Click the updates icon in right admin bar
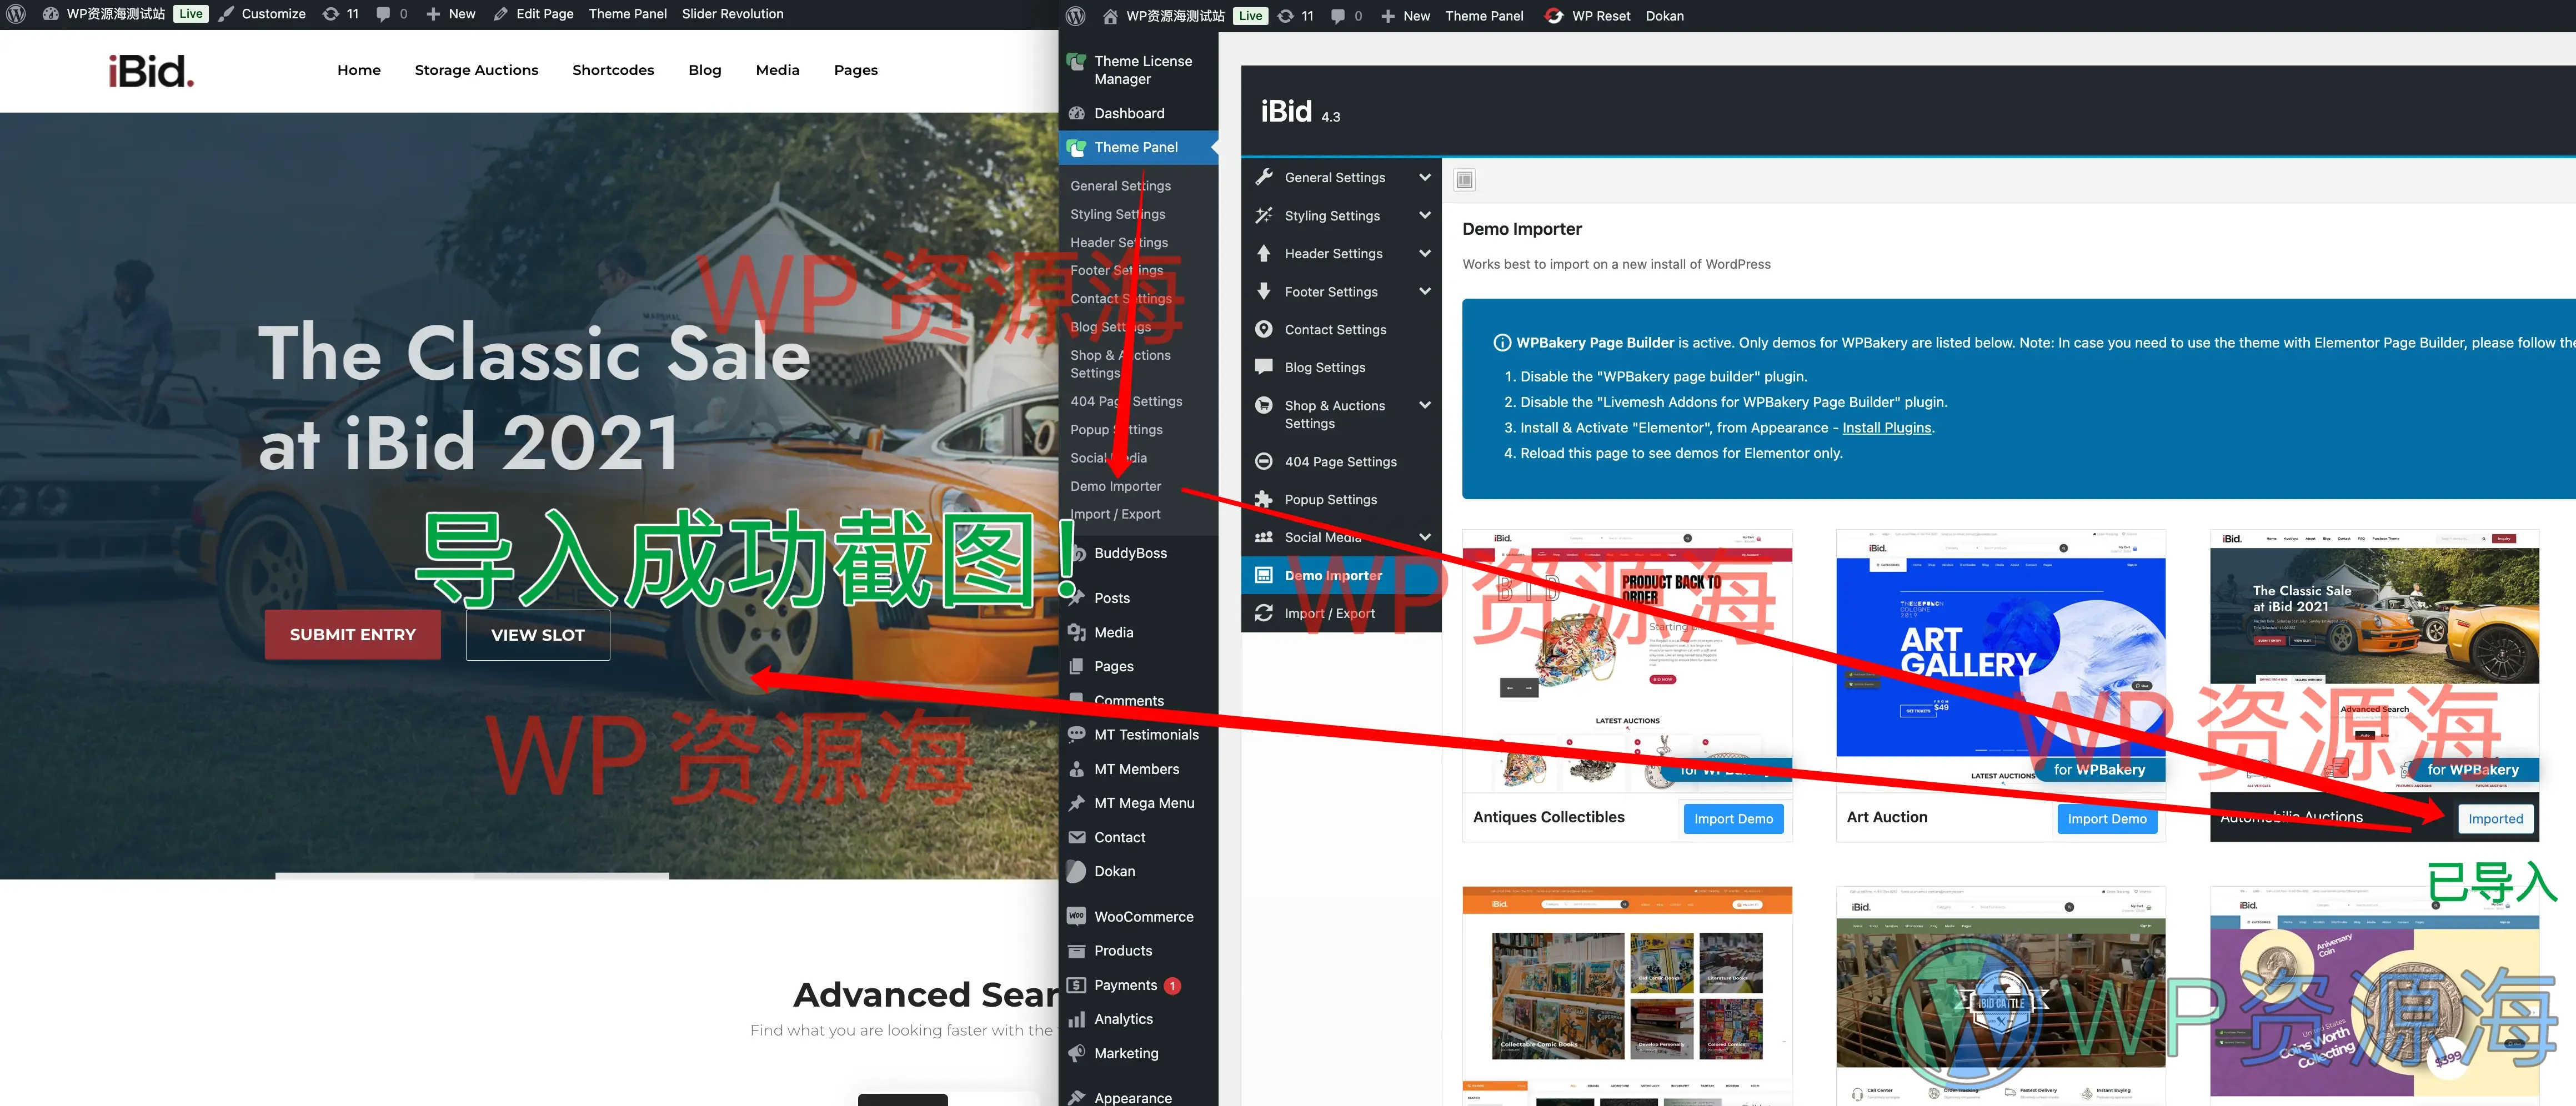The width and height of the screenshot is (2576, 1106). pyautogui.click(x=1286, y=16)
